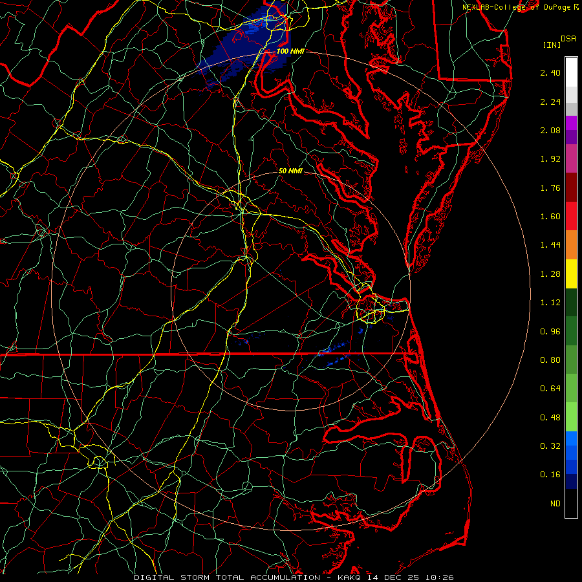
Task: Click the 1.60 legend value
Action: coord(550,217)
